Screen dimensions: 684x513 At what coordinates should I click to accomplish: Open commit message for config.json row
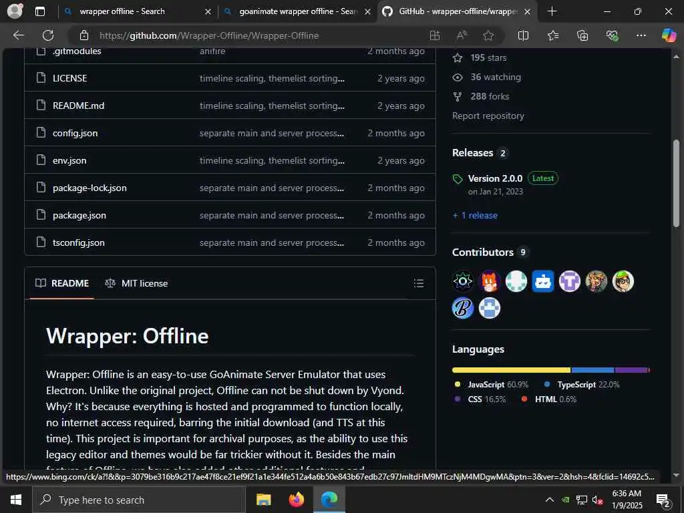(x=272, y=133)
